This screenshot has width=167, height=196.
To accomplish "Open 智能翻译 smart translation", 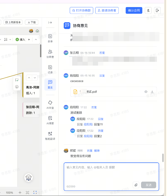I will (50, 136).
